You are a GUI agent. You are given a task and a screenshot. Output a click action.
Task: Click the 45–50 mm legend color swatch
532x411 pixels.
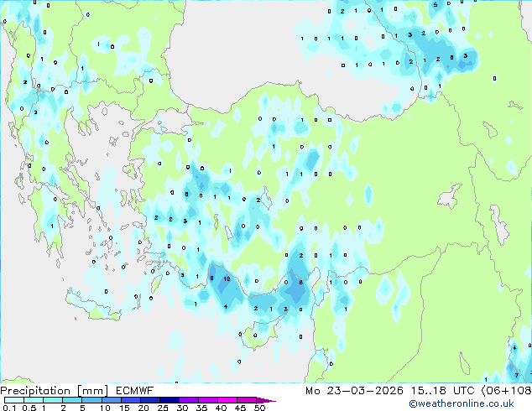point(247,400)
